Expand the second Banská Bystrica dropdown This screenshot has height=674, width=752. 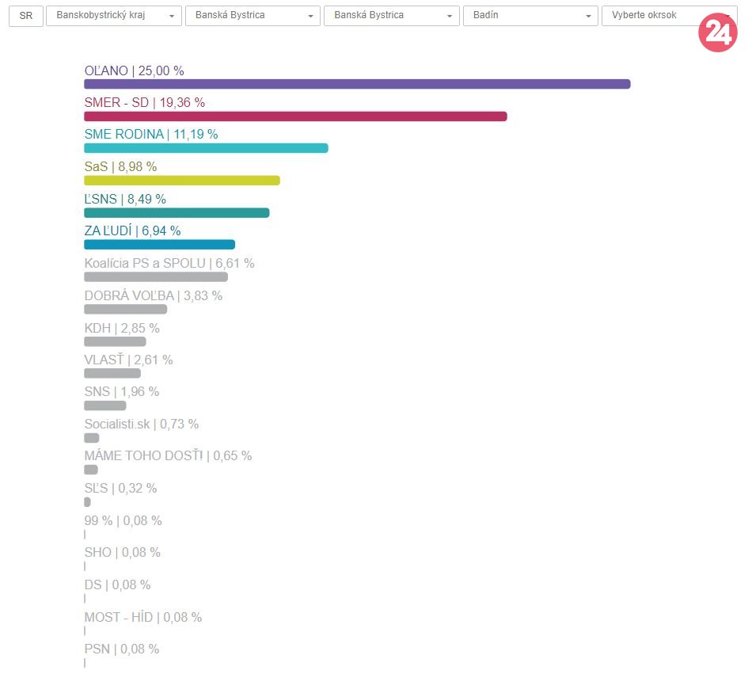click(391, 16)
